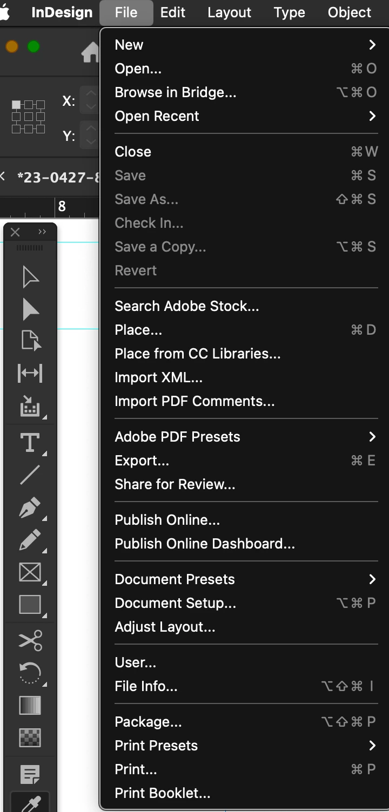Image resolution: width=389 pixels, height=812 pixels.
Task: Select the Direct Selection tool
Action: (x=30, y=309)
